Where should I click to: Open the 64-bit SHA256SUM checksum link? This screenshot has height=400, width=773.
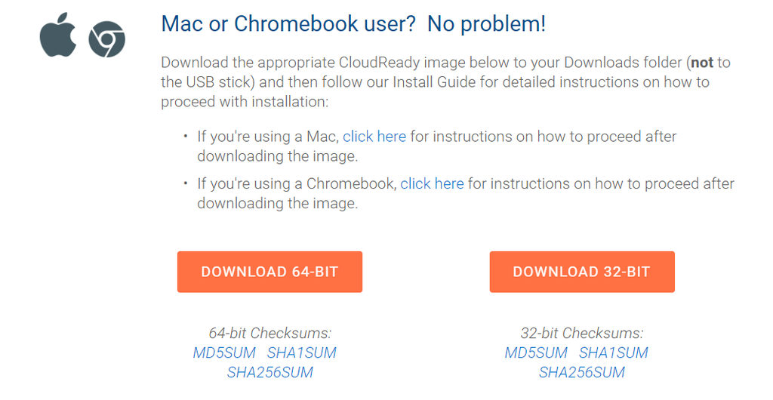269,372
